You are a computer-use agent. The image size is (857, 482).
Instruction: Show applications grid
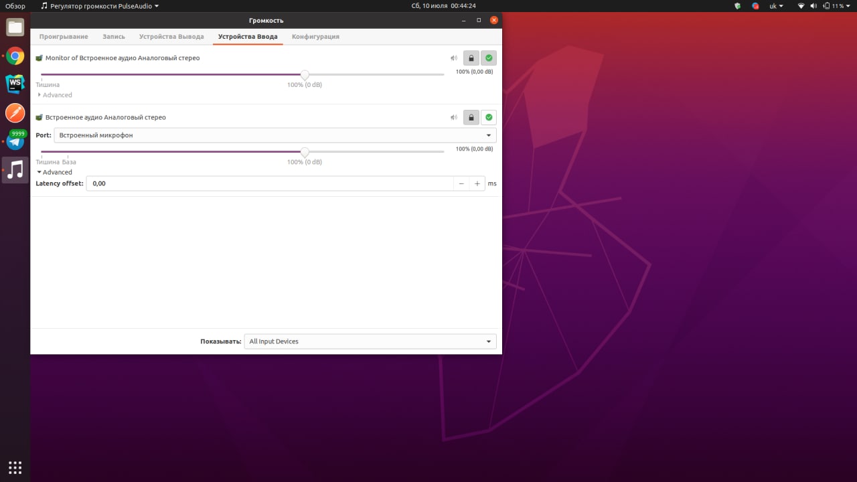pyautogui.click(x=15, y=467)
